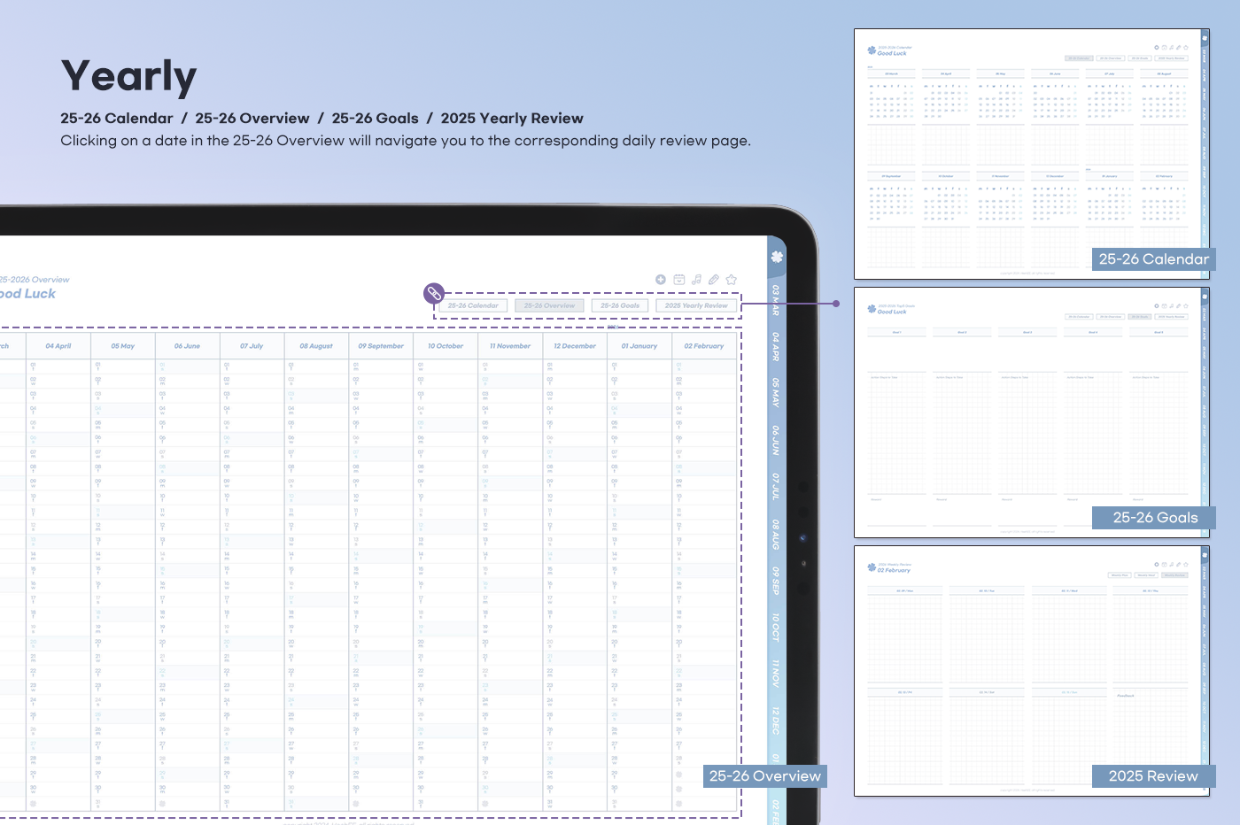1240x825 pixels.
Task: Open the 25-26 Goals preview thumbnail
Action: 1031,412
